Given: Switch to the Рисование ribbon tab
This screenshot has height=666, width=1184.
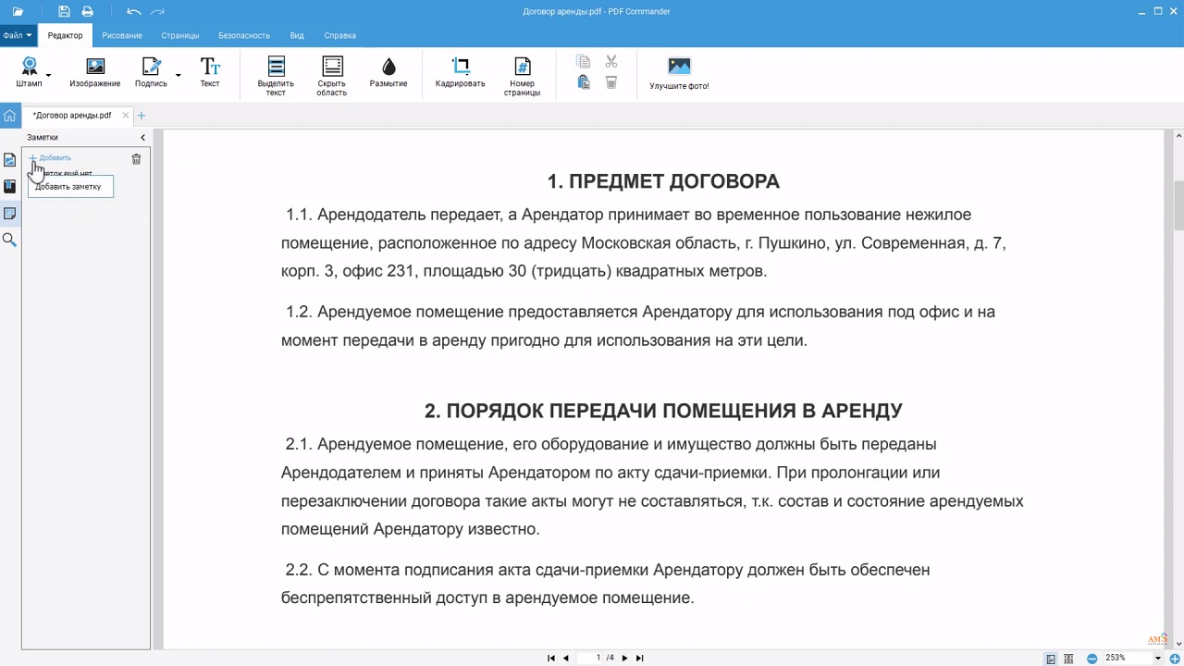Looking at the screenshot, I should coord(122,35).
